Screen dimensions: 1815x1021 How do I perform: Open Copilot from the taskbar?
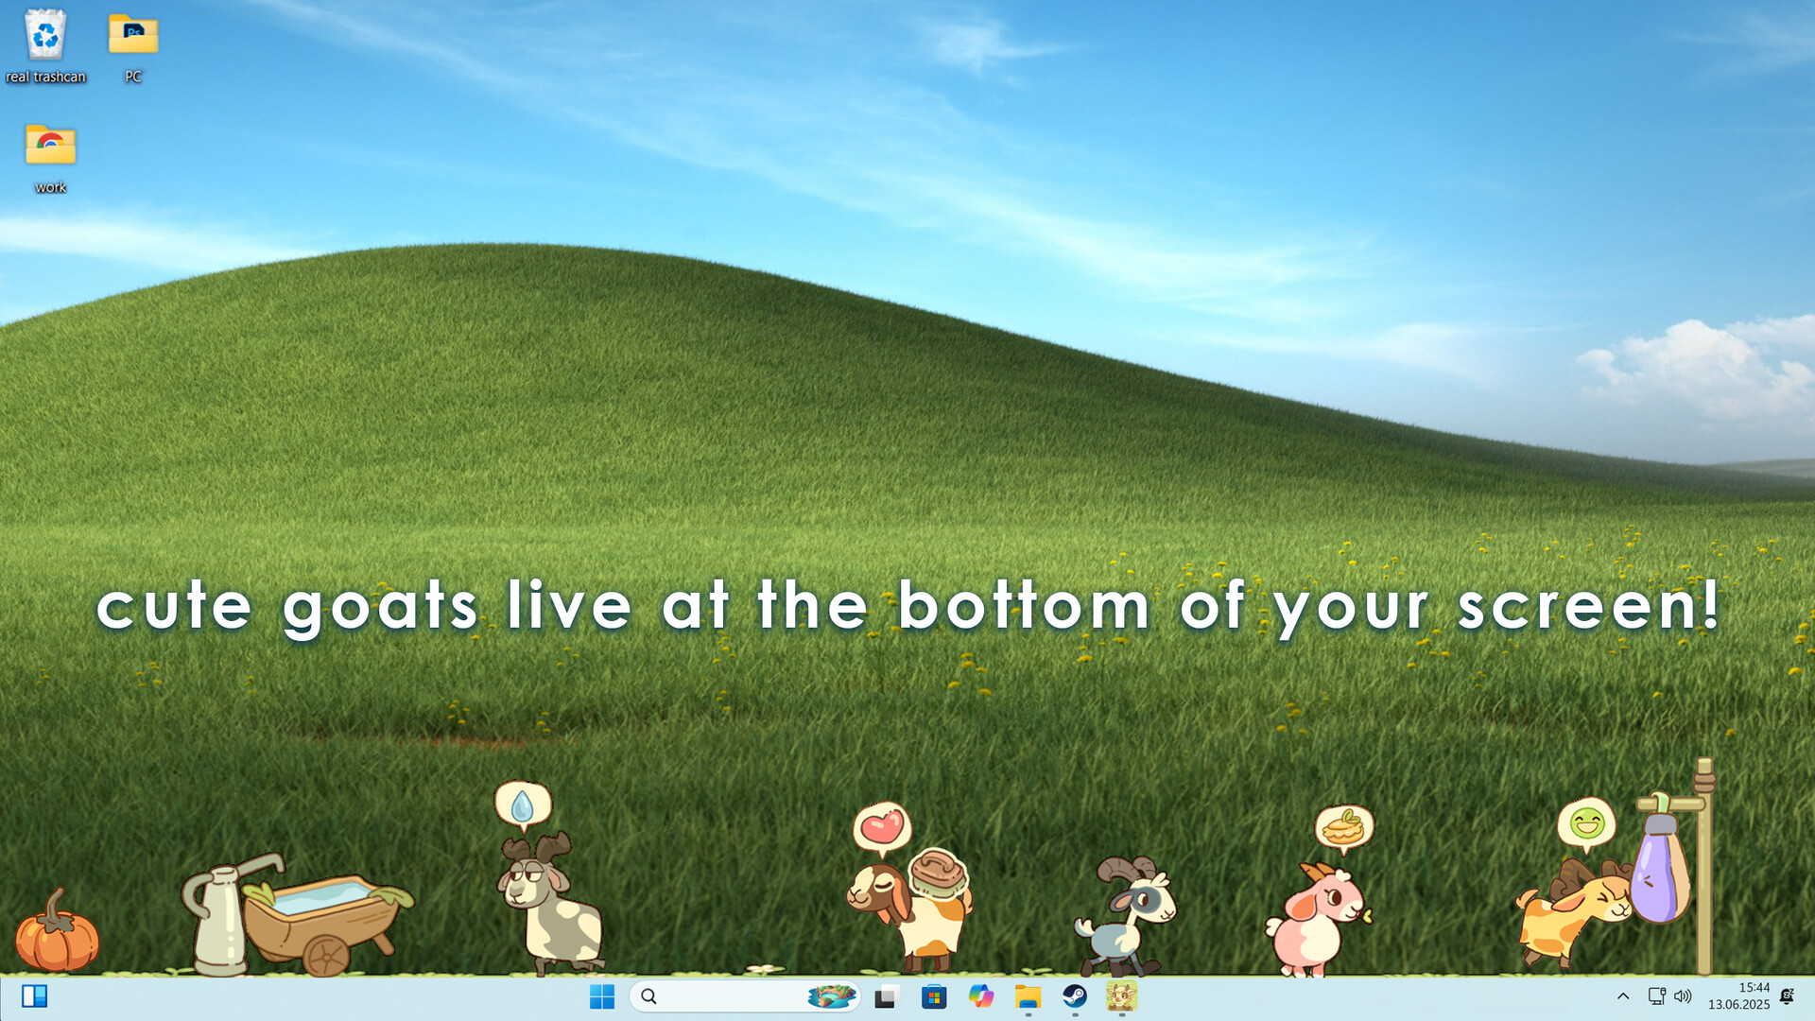[981, 996]
